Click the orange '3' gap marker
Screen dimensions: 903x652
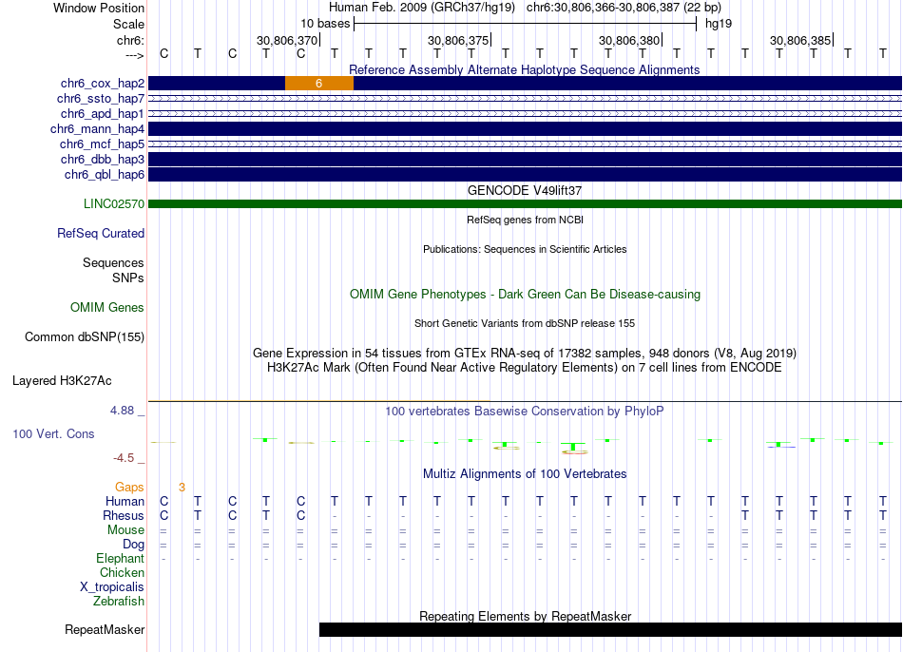pyautogui.click(x=182, y=488)
